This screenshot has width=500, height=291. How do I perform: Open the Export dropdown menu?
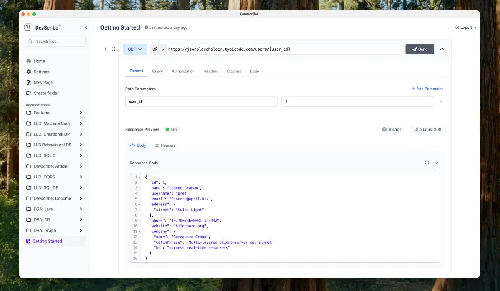tap(466, 27)
